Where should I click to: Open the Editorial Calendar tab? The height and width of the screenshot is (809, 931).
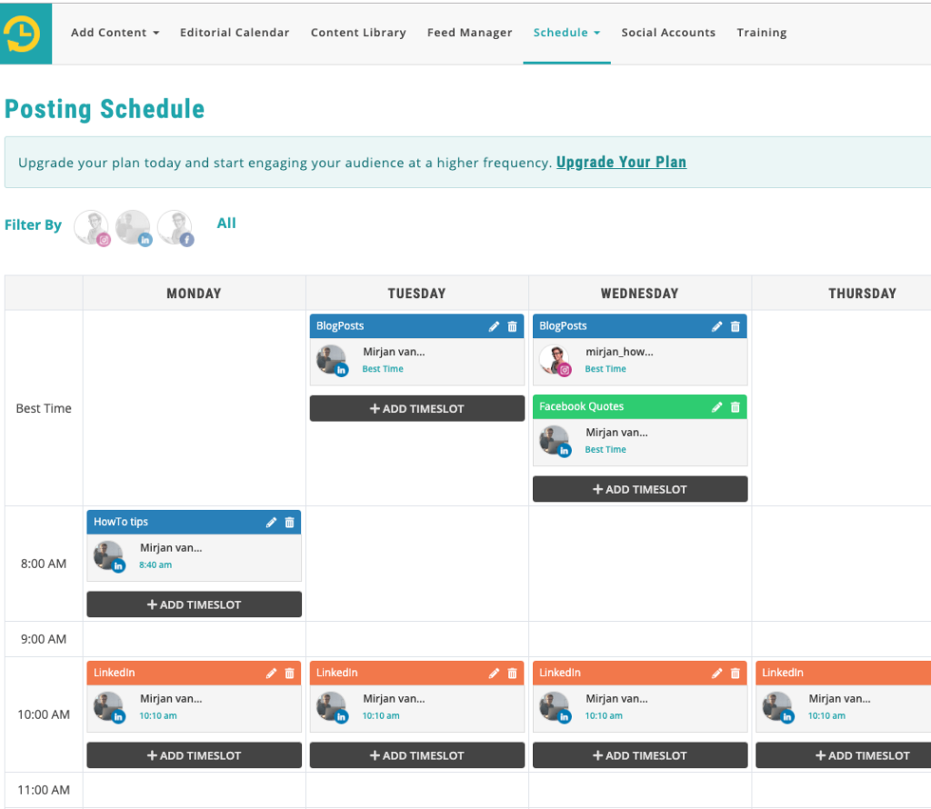(235, 33)
